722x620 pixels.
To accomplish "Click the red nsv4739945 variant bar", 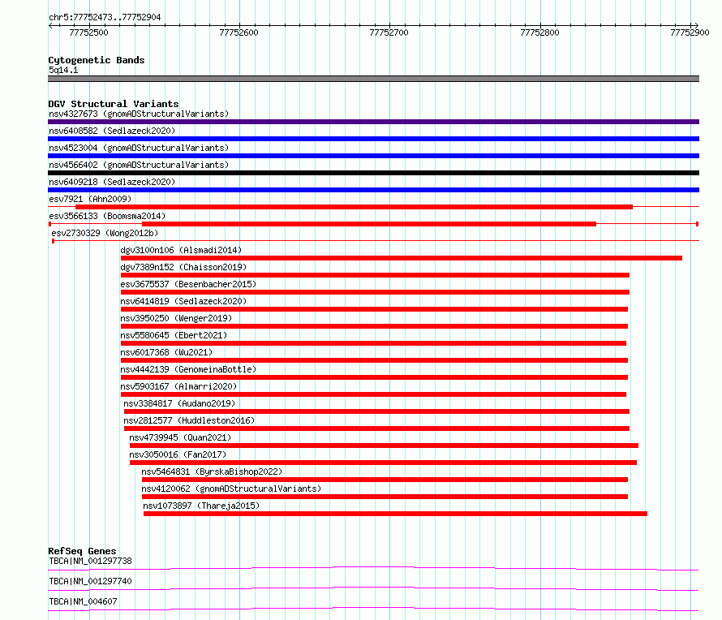I will tap(384, 446).
